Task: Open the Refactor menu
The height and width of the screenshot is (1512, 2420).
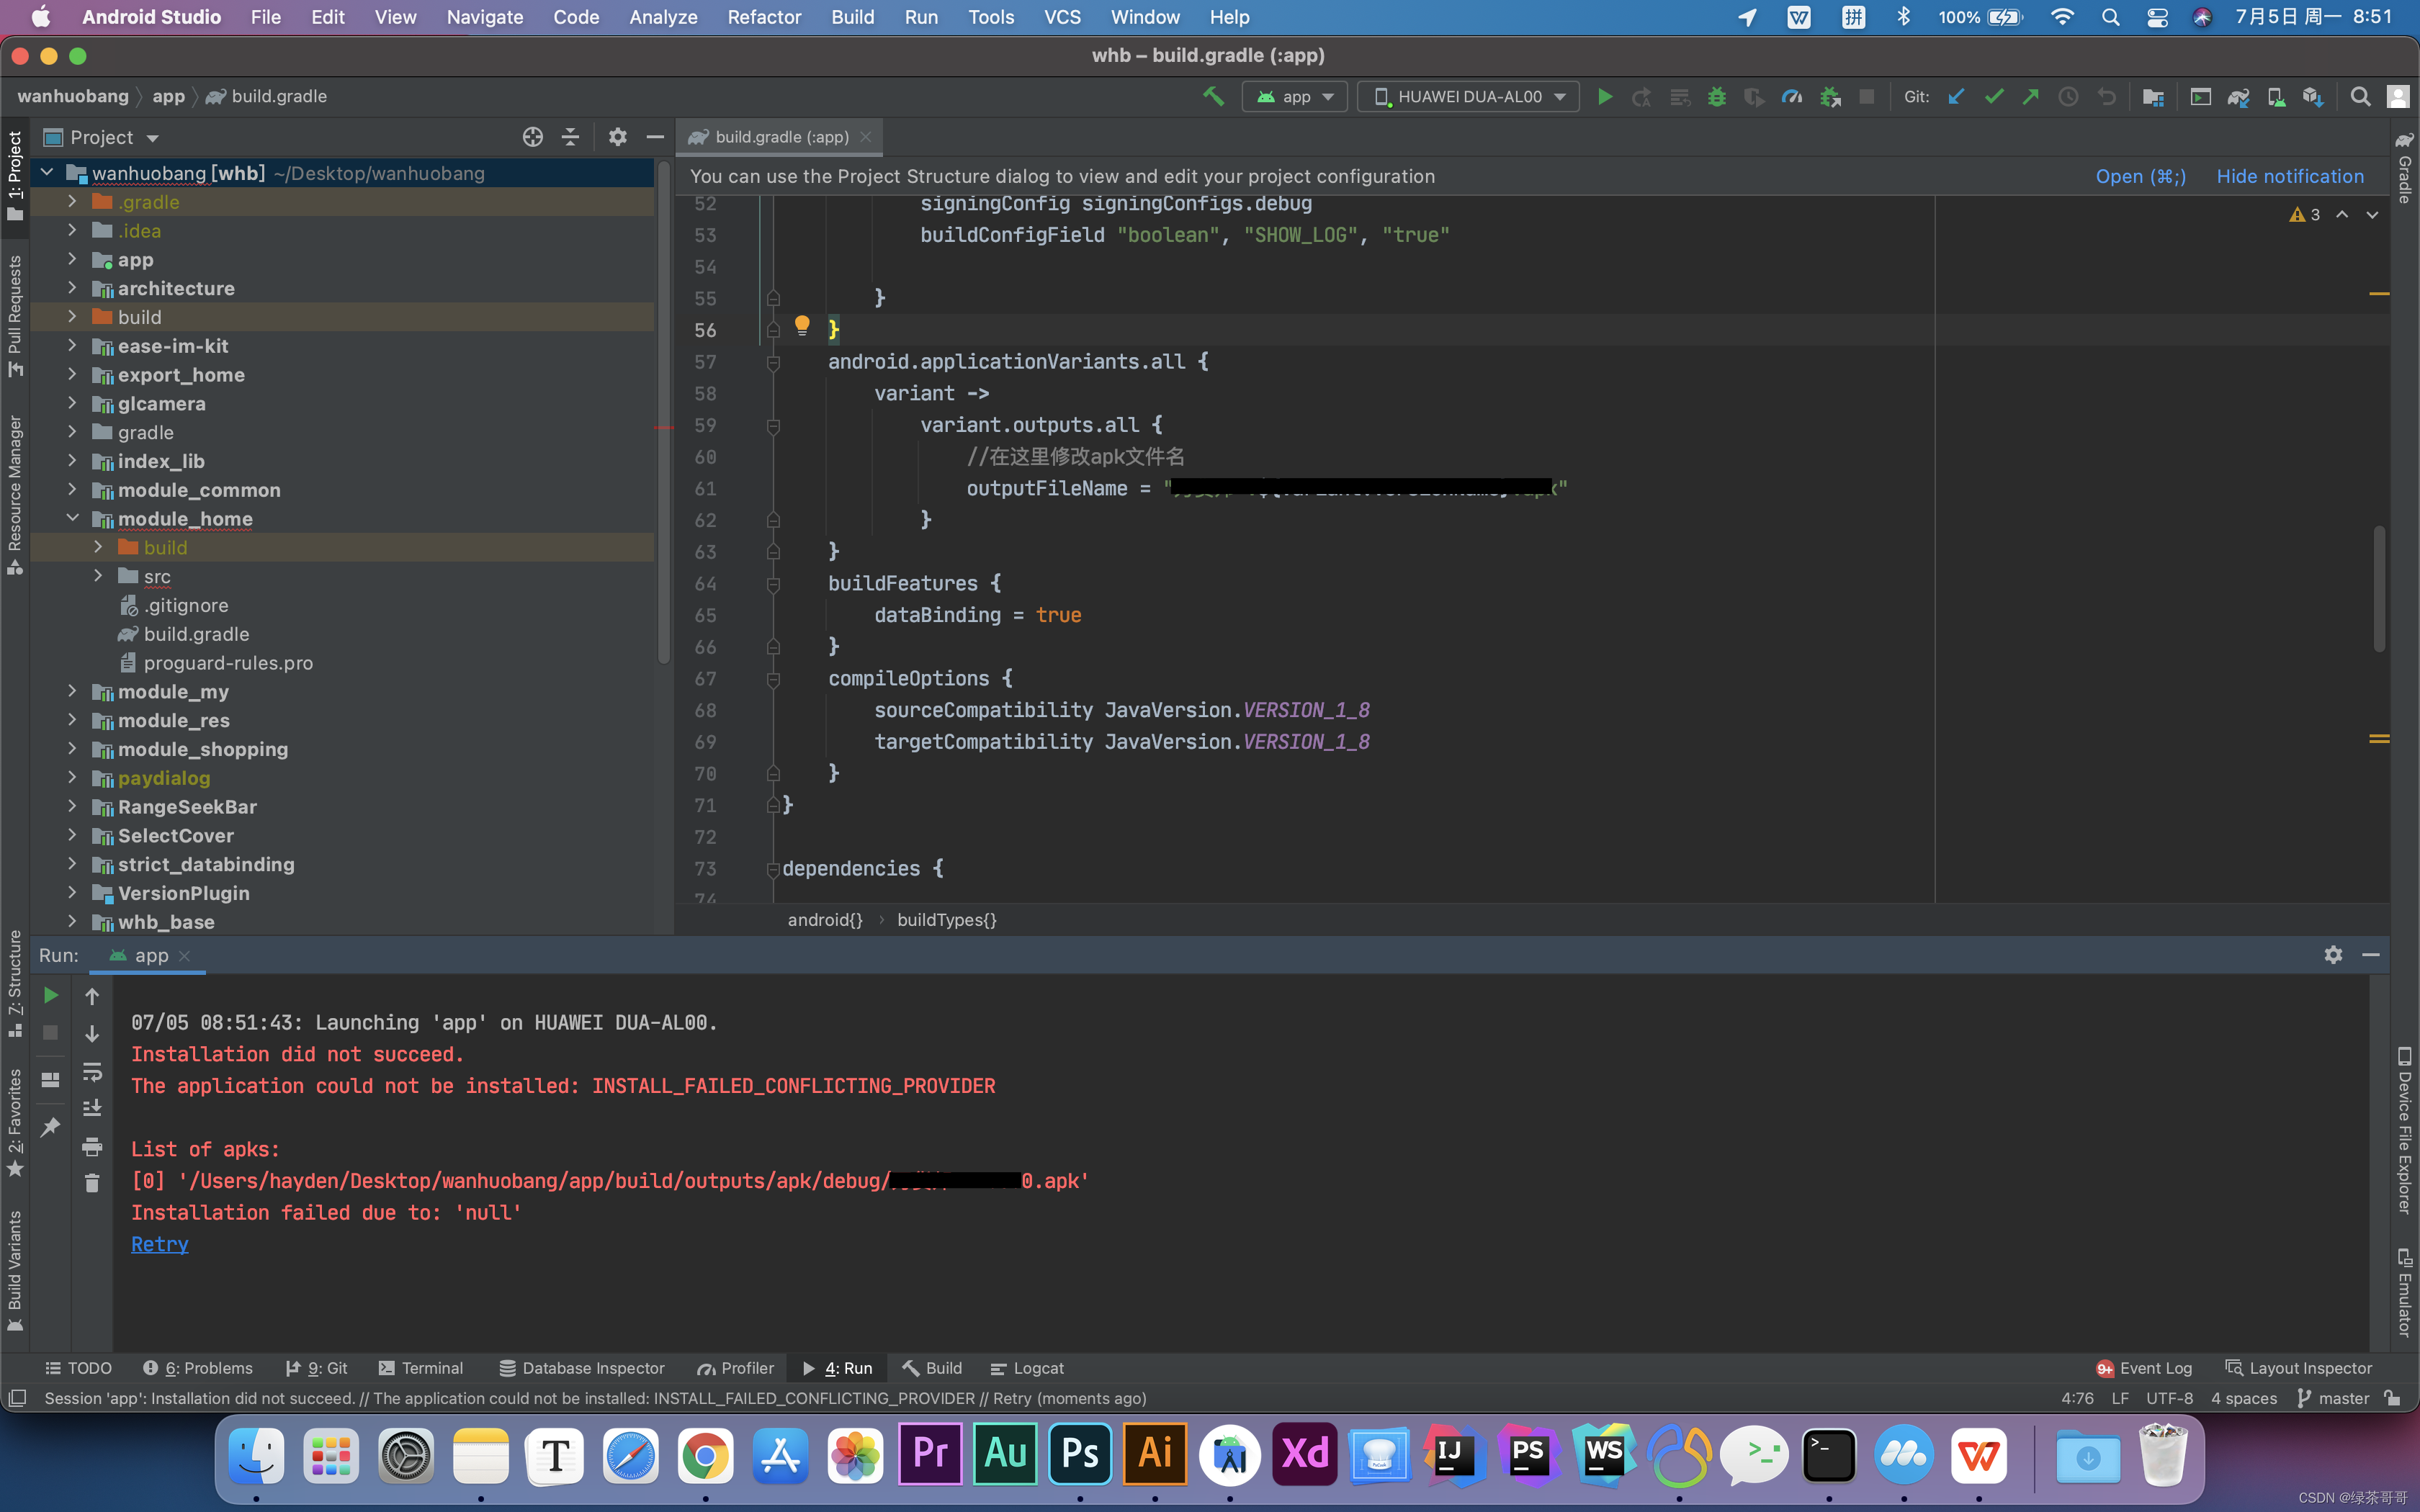Action: point(764,17)
